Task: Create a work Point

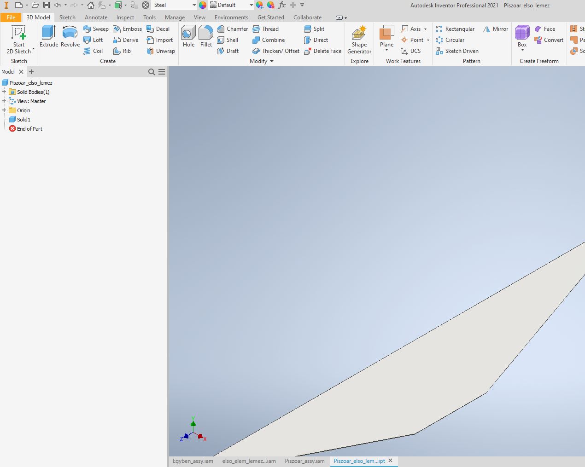Action: tap(412, 40)
